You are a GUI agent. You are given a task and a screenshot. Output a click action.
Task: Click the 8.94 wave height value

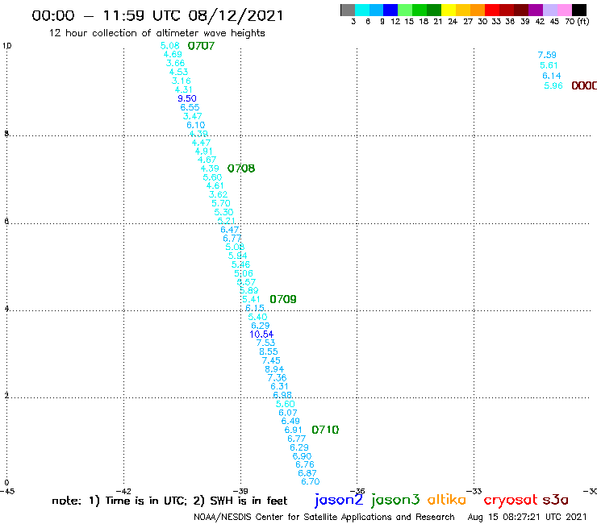coord(274,369)
